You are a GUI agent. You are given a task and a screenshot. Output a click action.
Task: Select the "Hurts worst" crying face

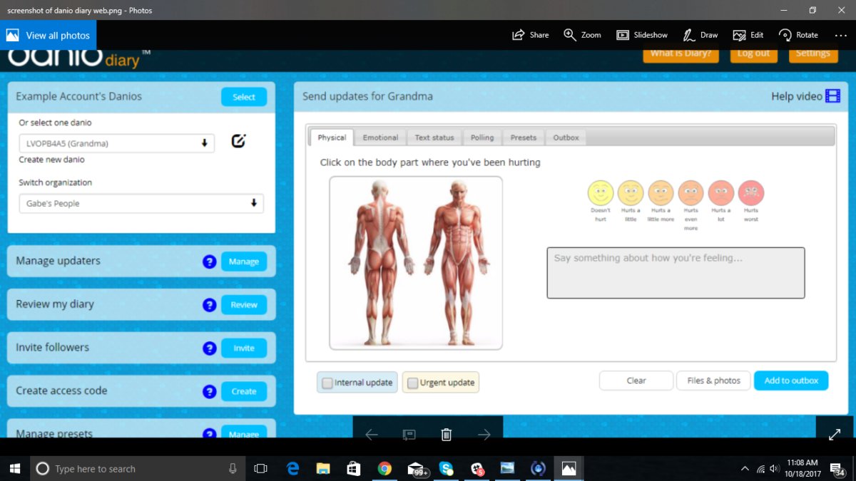pyautogui.click(x=751, y=192)
